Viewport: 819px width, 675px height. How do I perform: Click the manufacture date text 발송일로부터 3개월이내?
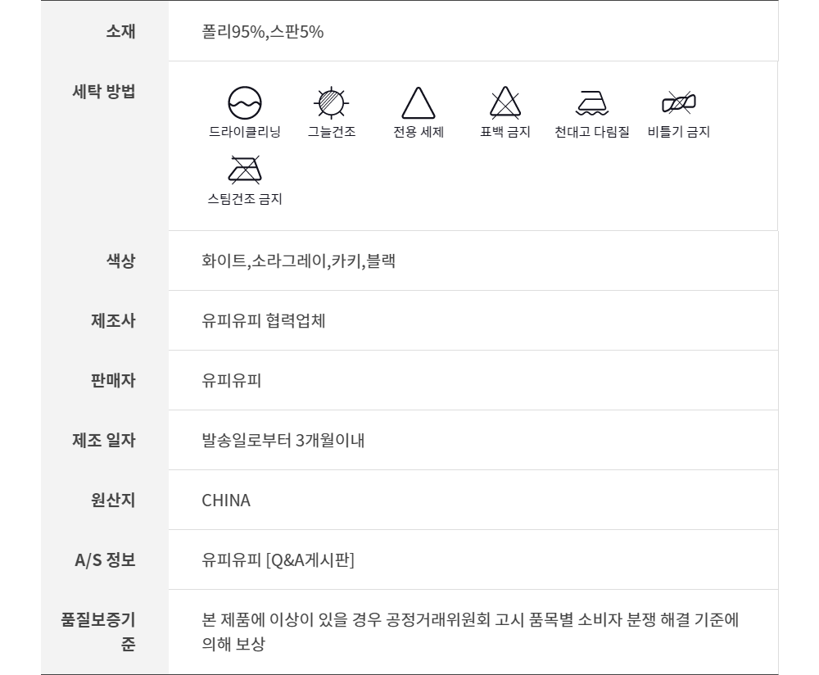[283, 441]
